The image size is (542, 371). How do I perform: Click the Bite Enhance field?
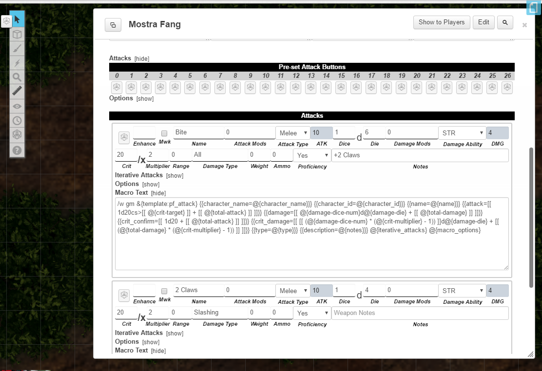(144, 132)
